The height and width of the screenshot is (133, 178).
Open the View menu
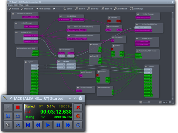click(x=21, y=5)
